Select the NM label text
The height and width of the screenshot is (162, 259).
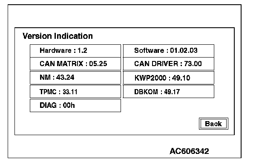pyautogui.click(x=45, y=77)
